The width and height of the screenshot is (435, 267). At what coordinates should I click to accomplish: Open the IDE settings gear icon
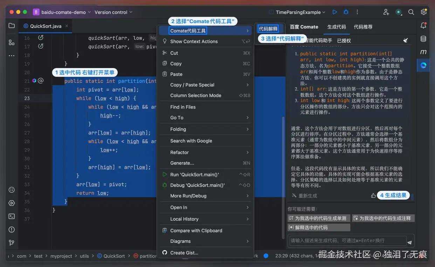click(423, 12)
